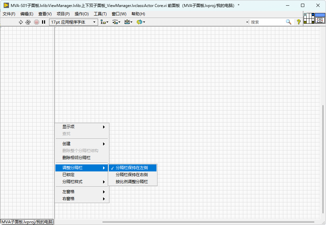Click the Run Continuously icon
This screenshot has height=225, width=326.
click(28, 22)
